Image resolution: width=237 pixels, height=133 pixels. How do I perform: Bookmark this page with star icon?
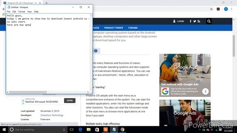coord(211,9)
